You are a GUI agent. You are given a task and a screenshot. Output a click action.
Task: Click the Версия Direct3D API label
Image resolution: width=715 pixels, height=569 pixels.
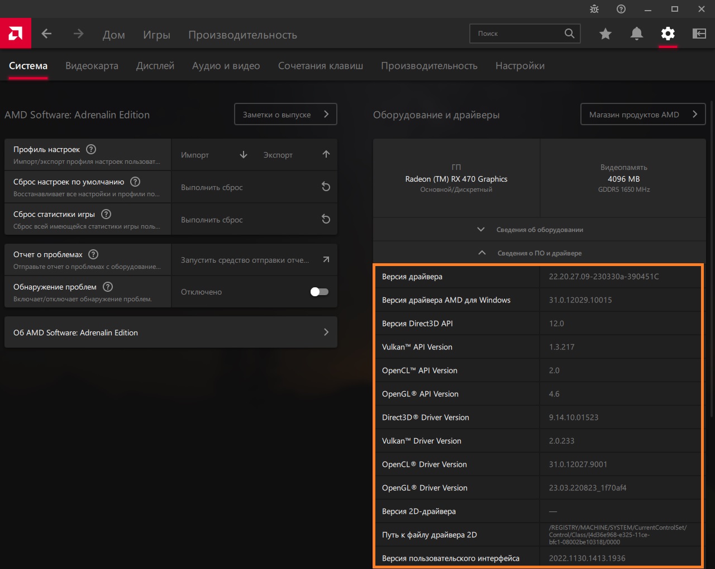point(417,324)
